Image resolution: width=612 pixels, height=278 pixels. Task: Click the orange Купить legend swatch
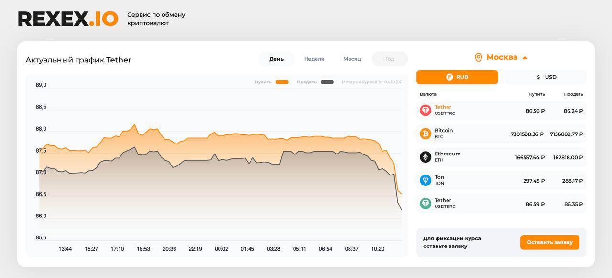point(282,82)
